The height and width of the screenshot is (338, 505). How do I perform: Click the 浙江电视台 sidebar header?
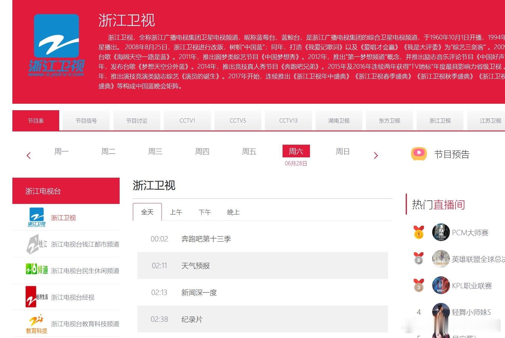coord(66,191)
